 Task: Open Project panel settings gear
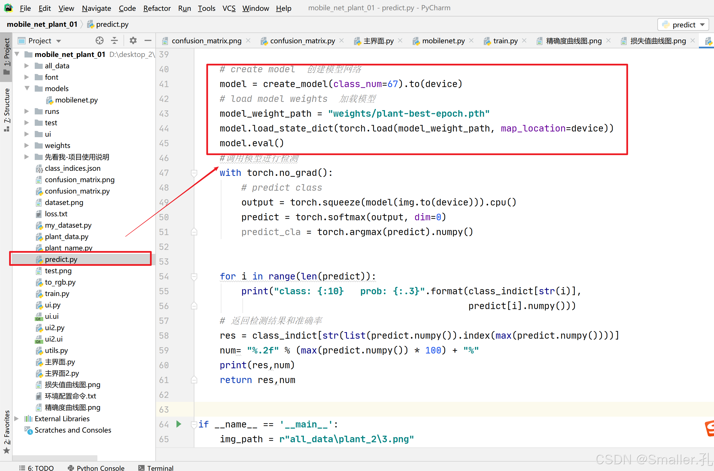[x=133, y=40]
